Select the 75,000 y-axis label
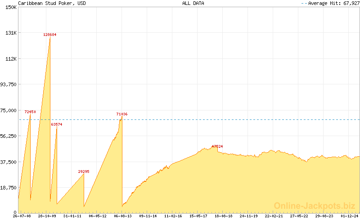Screen dimensions: 360x220 [9, 110]
